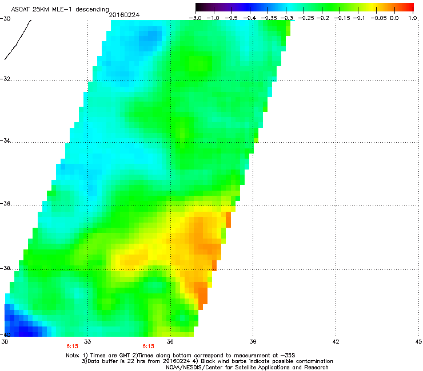This screenshot has width=423, height=371.
Task: Click the longitude label '42'
Action: tap(336, 342)
